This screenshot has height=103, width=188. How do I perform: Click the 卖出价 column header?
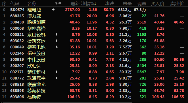(177, 4)
